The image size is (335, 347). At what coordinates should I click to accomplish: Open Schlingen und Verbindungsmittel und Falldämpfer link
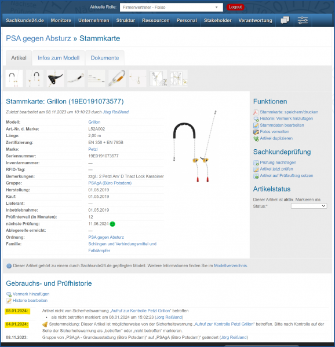[122, 248]
